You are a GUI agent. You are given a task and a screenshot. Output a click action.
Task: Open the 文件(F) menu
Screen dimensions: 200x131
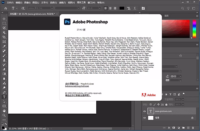click(10, 2)
